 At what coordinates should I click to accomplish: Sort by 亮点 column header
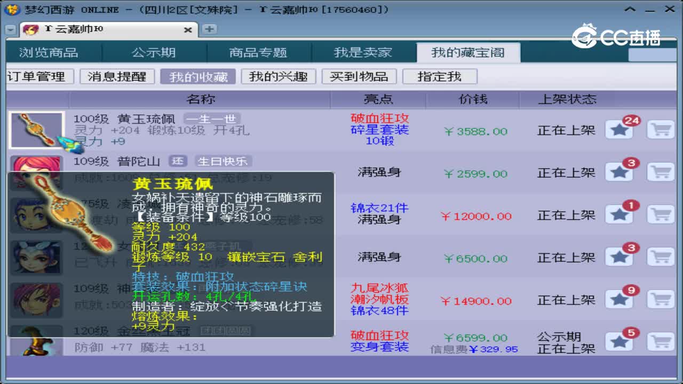tap(378, 99)
